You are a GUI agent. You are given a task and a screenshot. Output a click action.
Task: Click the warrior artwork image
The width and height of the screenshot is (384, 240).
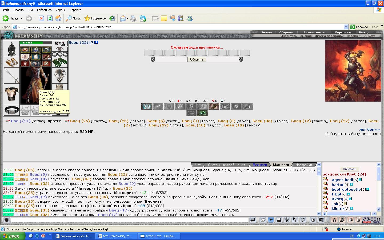click(353, 71)
